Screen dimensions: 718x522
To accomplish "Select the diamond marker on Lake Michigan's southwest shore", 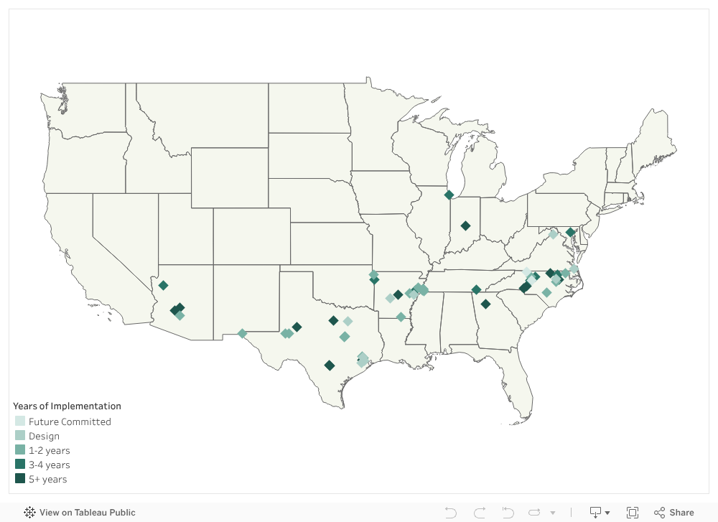I will click(449, 195).
